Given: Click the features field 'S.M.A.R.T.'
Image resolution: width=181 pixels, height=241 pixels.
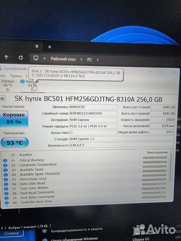Looking at the screenshot, I should [122, 145].
